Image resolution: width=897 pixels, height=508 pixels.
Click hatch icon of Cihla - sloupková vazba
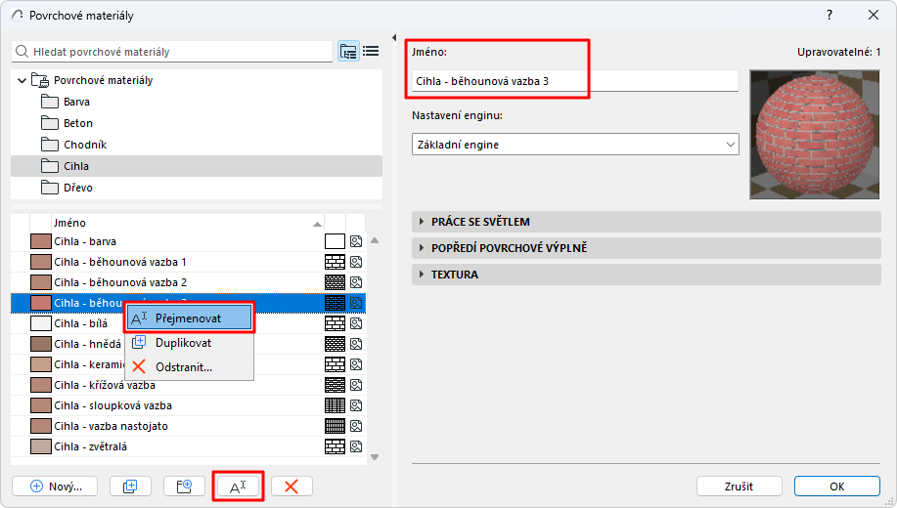pyautogui.click(x=335, y=405)
